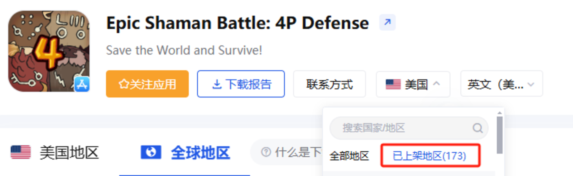Click the Epic Shaman Battle title text
The image size is (573, 176).
click(237, 23)
